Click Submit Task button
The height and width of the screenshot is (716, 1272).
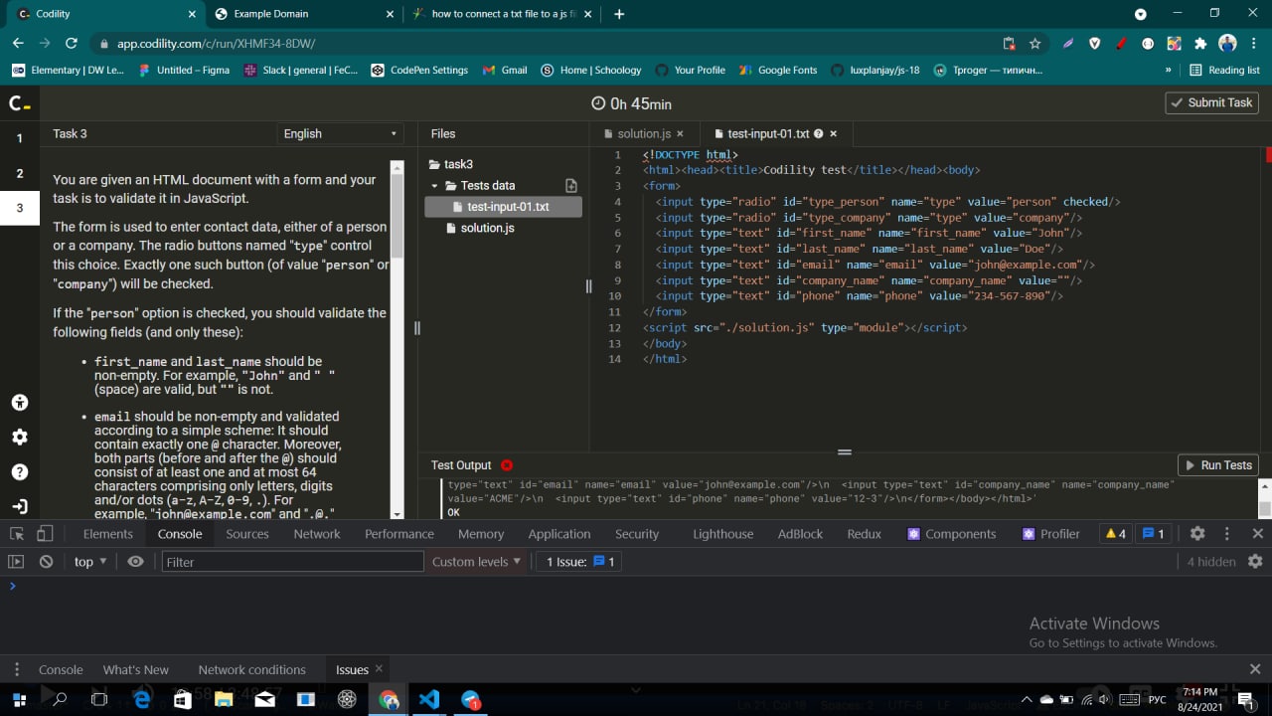[1211, 102]
